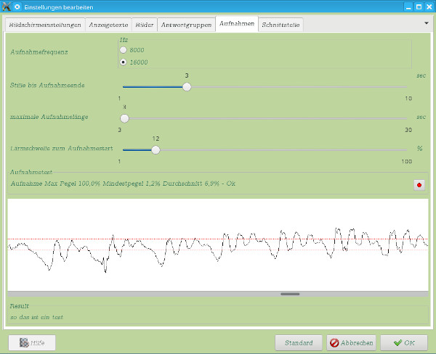This screenshot has width=436, height=354.
Task: Go to the Bilder tab
Action: pyautogui.click(x=145, y=25)
